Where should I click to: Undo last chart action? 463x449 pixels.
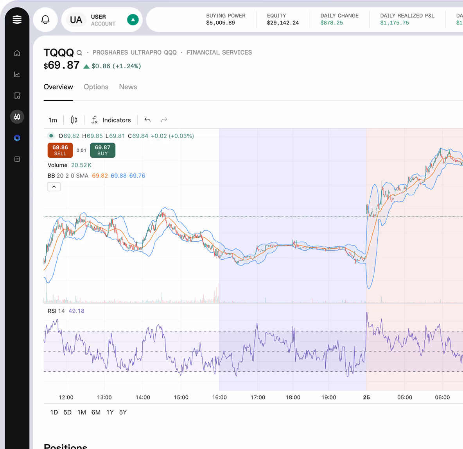(x=147, y=120)
